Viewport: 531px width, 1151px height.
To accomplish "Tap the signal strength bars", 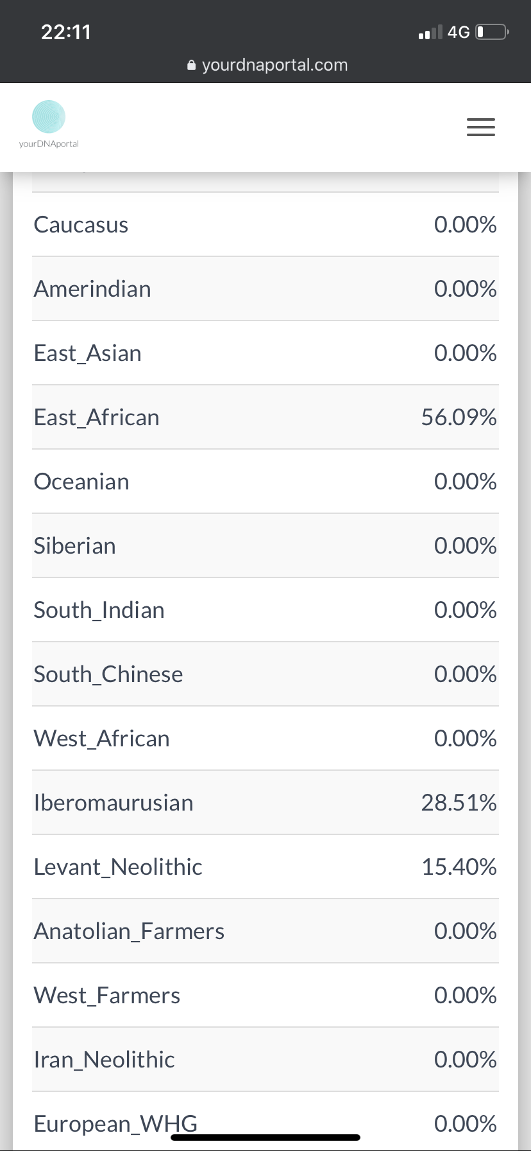I will pos(430,32).
